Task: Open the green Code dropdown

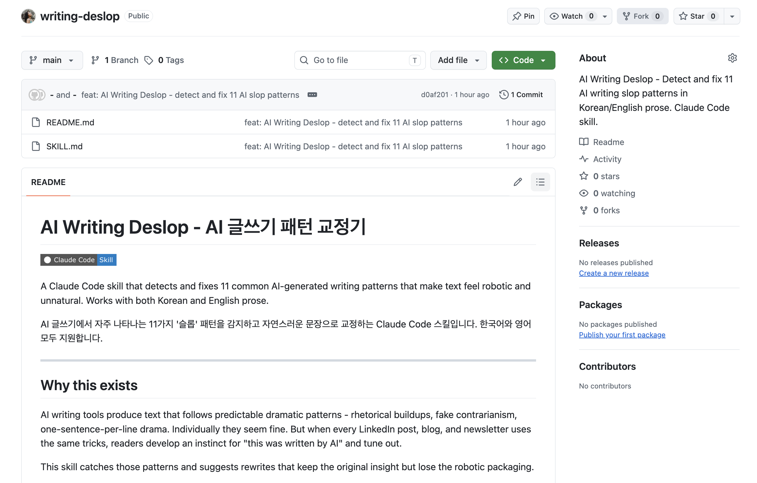Action: (523, 60)
